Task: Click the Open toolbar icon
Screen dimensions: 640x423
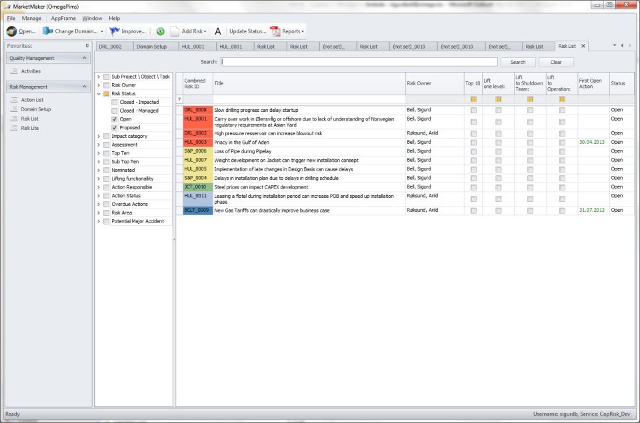Action: [11, 31]
